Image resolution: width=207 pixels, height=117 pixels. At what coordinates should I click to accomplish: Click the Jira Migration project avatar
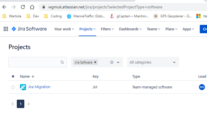(23, 87)
